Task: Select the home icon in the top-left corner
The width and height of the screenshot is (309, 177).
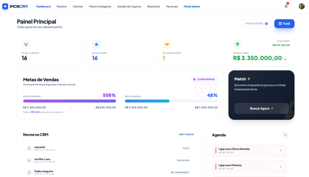Action: click(x=5, y=6)
